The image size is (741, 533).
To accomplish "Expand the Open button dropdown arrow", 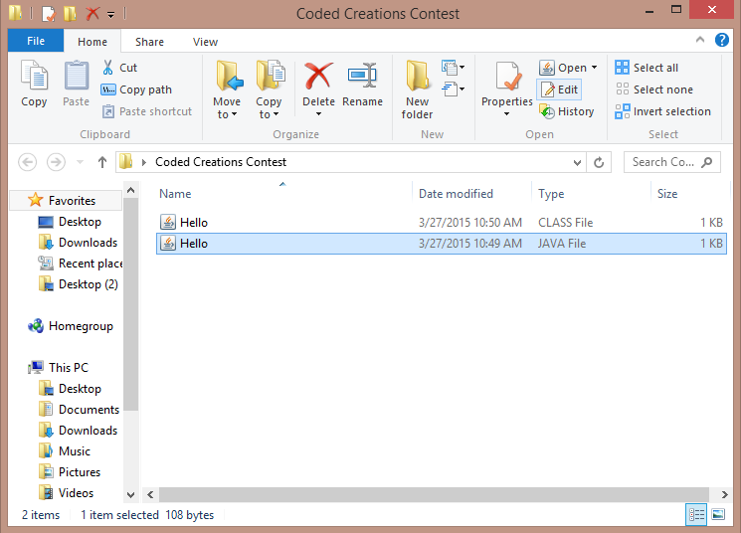I will pyautogui.click(x=594, y=68).
